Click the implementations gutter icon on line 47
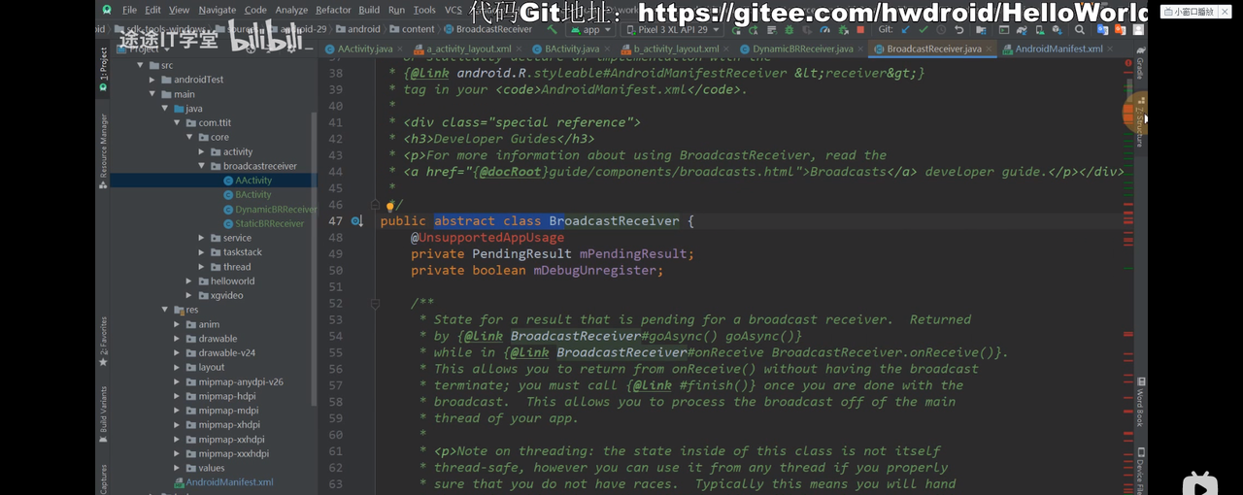This screenshot has width=1243, height=495. point(357,221)
